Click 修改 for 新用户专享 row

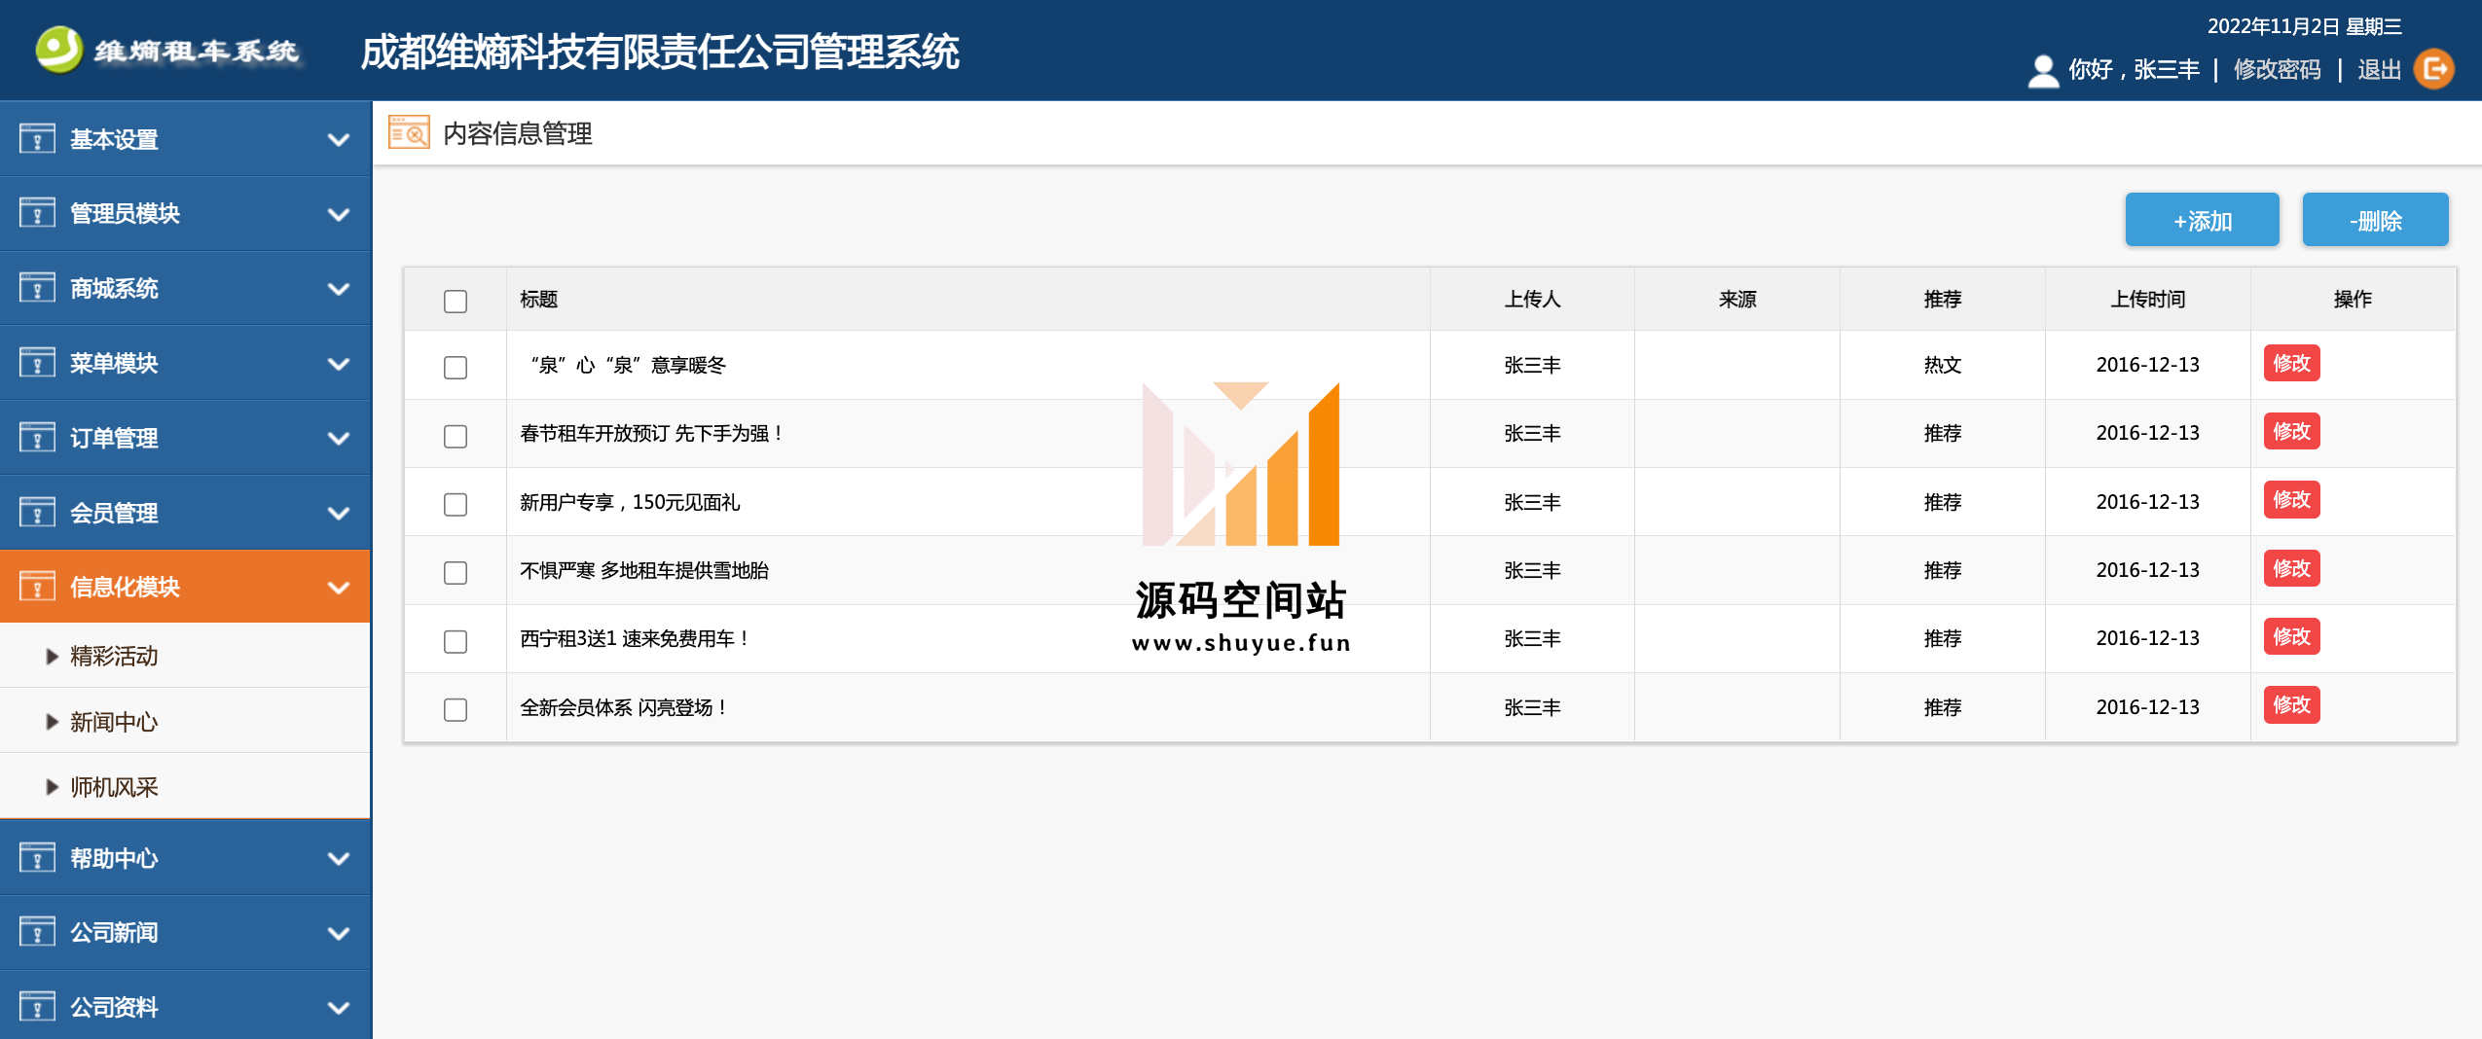[x=2291, y=500]
